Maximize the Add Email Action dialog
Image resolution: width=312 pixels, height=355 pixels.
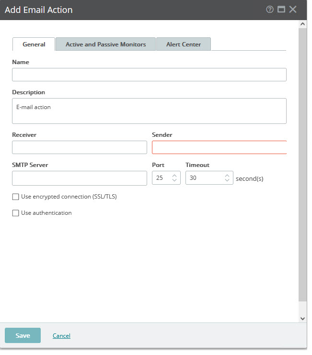point(281,10)
